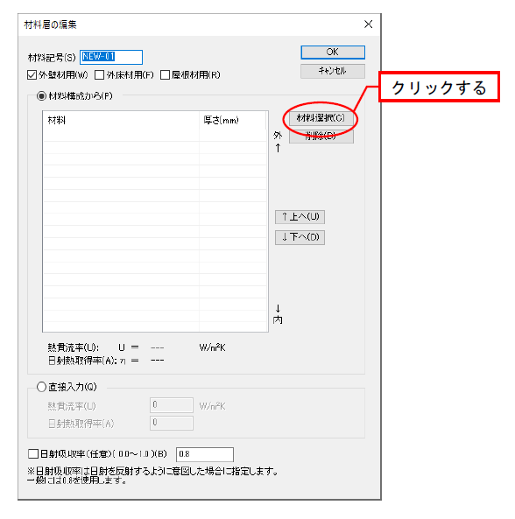Move the layer down with ↓下へ(D)

300,237
